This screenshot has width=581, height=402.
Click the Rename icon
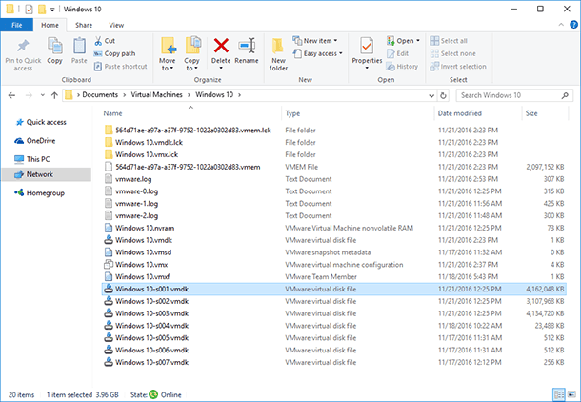point(247,46)
